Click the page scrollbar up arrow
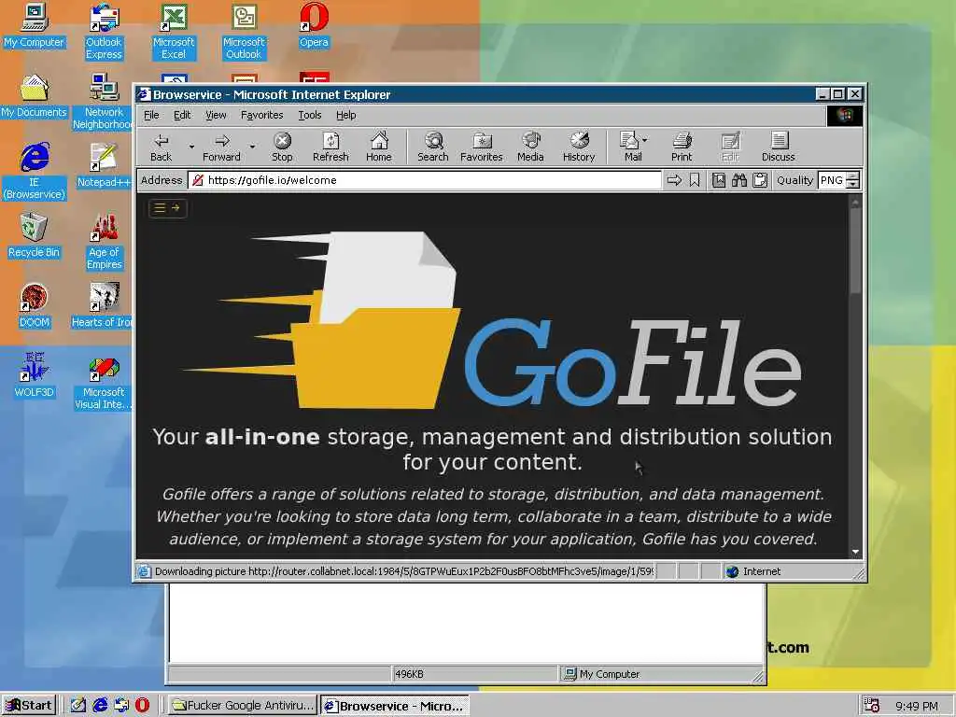 pos(855,202)
